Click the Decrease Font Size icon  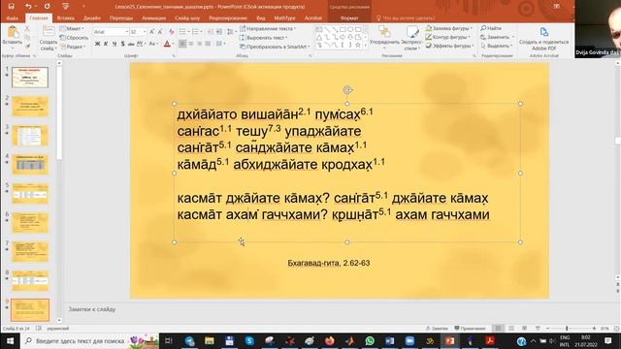point(160,32)
